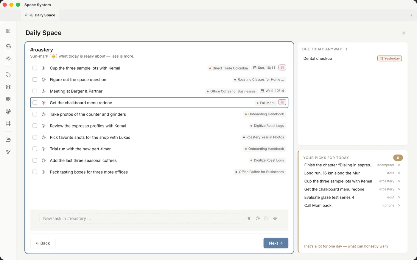The height and width of the screenshot is (260, 417).
Task: Click the @ mention icon in the new task bar
Action: click(258, 218)
